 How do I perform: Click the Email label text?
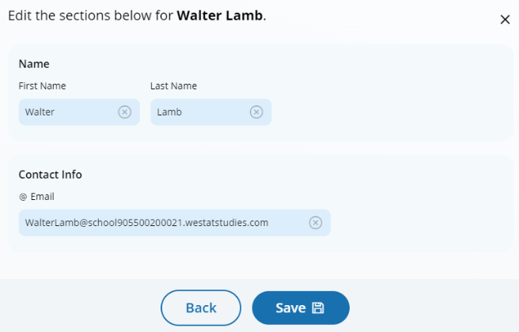(43, 197)
